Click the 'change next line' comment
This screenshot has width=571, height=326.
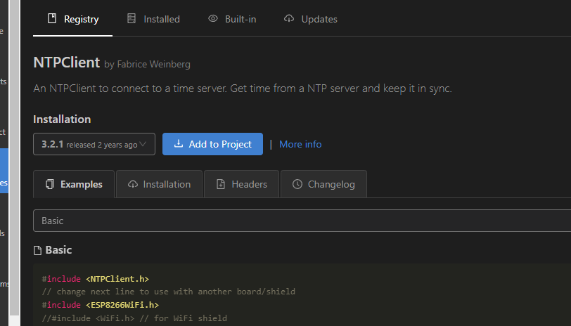coord(168,292)
